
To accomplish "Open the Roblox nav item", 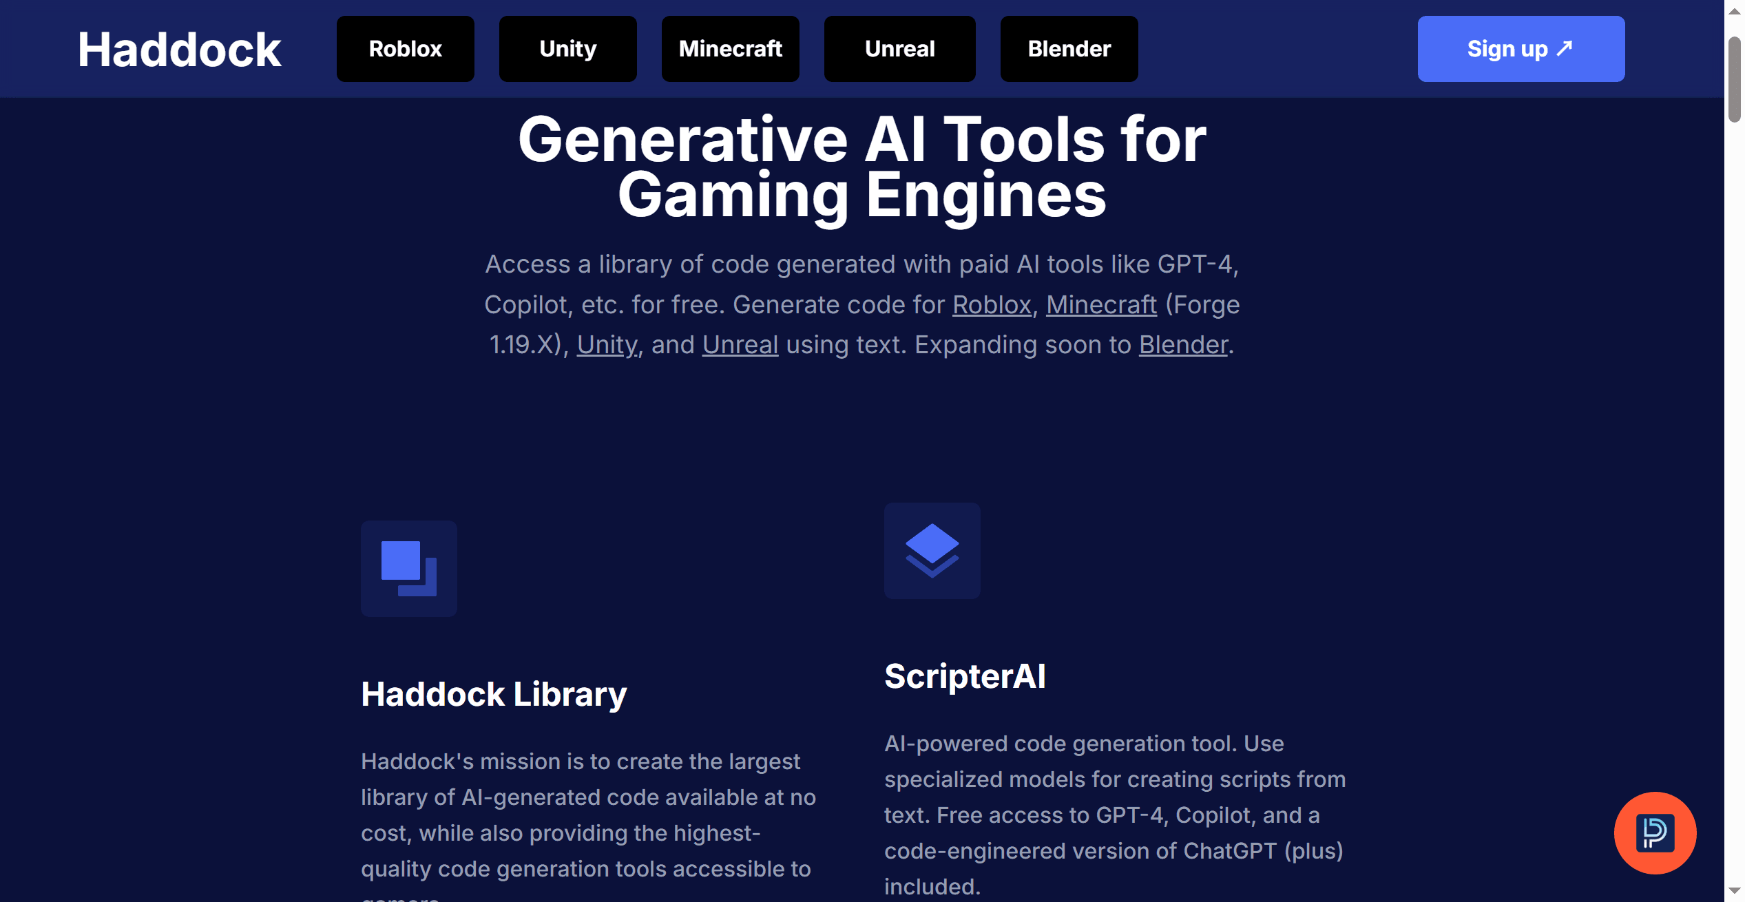I will [405, 49].
